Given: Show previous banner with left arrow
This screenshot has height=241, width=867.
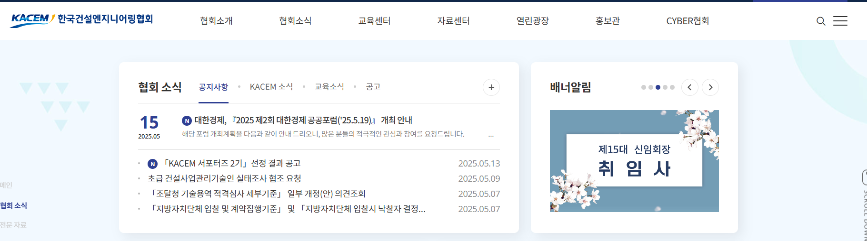Looking at the screenshot, I should coord(689,87).
